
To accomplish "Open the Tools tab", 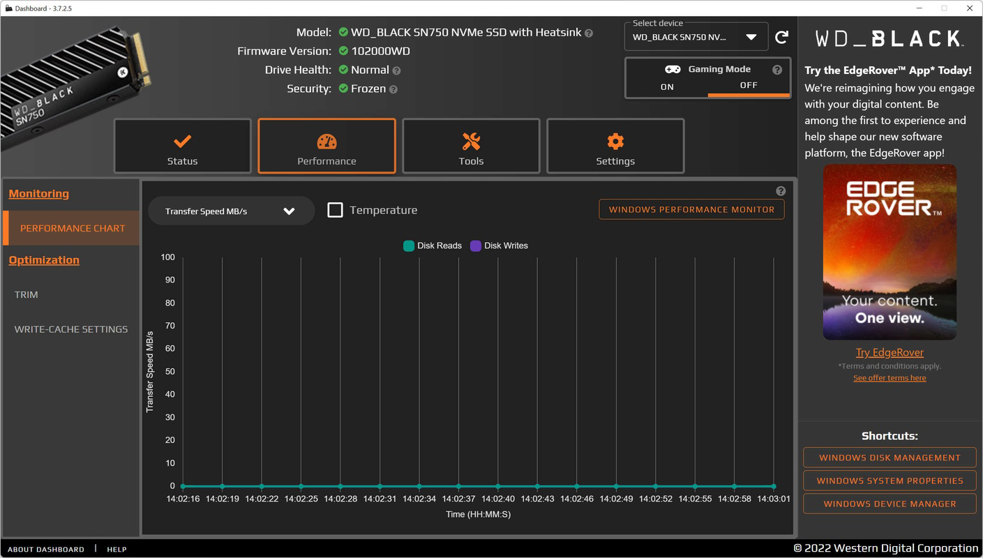I will click(471, 146).
